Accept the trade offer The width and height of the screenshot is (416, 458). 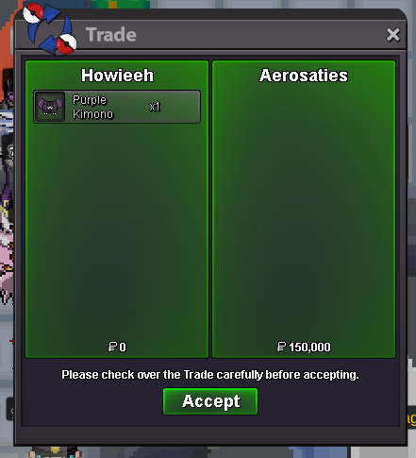pos(210,401)
